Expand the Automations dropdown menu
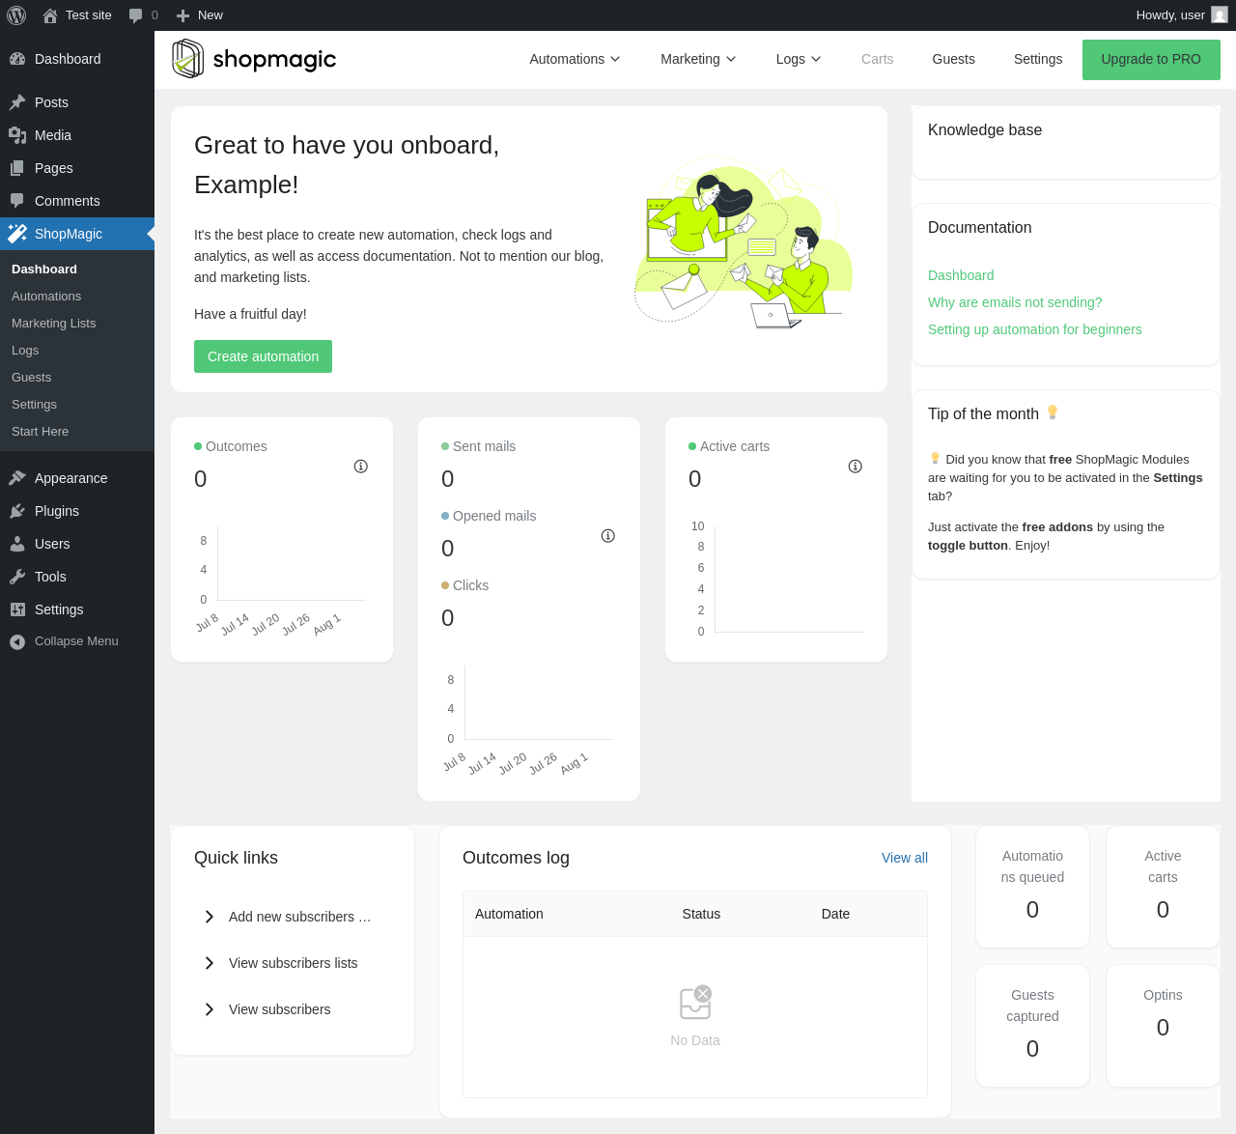The width and height of the screenshot is (1236, 1134). tap(575, 59)
